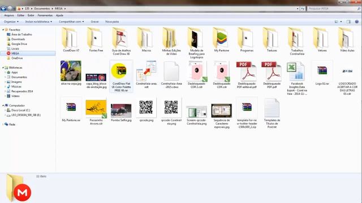362x203 pixels.
Task: Collapse the Computador tree group
Action: pyautogui.click(x=3, y=105)
